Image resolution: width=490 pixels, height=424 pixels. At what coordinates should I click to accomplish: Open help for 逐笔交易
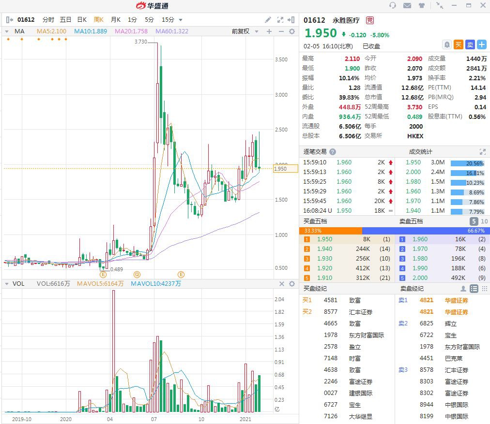coord(333,152)
